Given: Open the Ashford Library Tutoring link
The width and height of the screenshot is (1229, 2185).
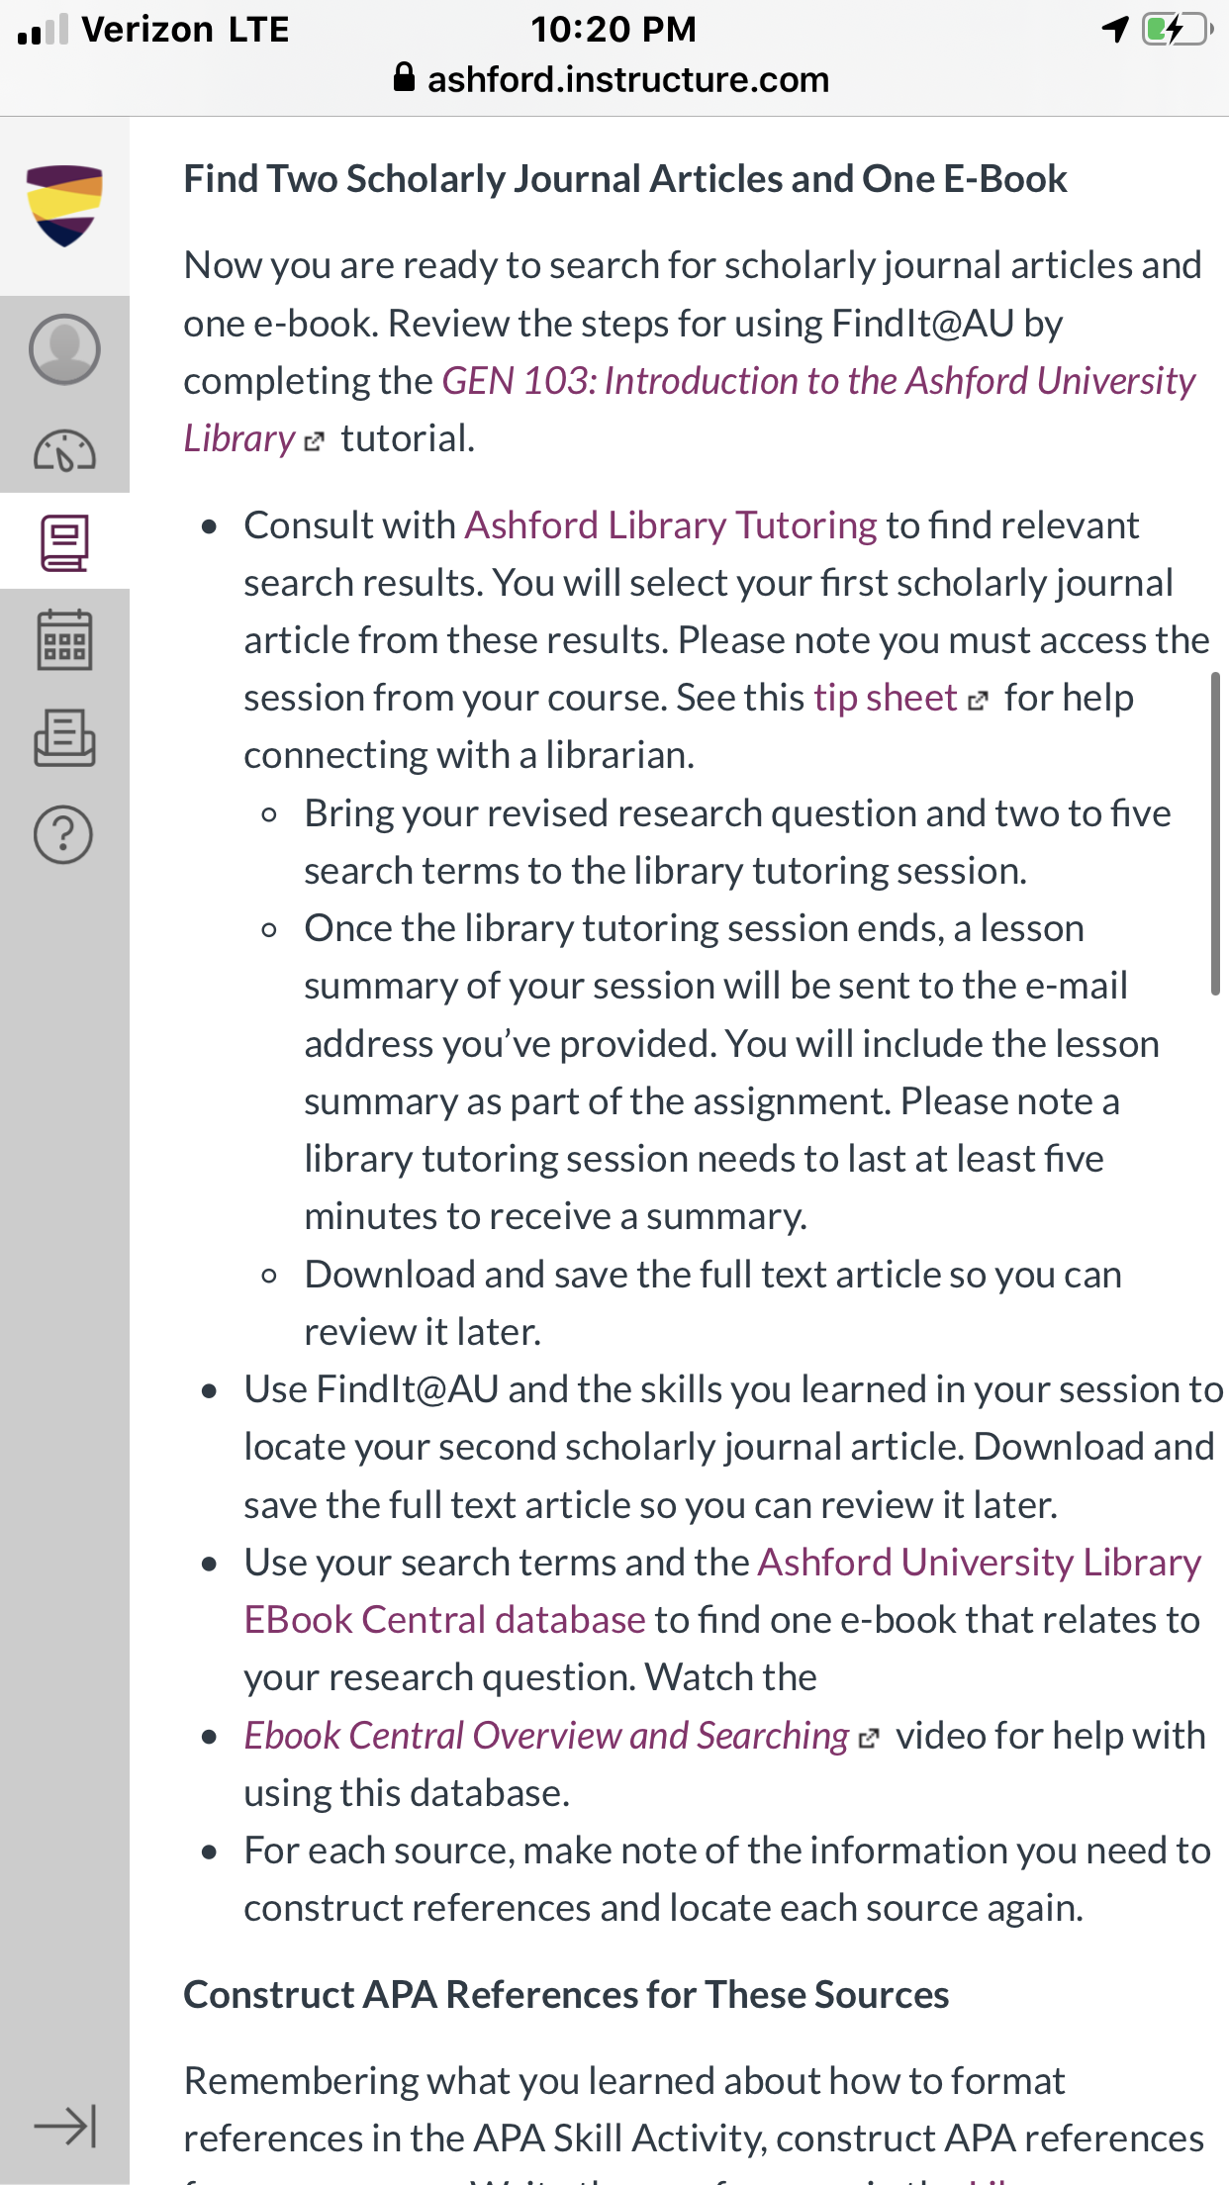Looking at the screenshot, I should [x=670, y=525].
